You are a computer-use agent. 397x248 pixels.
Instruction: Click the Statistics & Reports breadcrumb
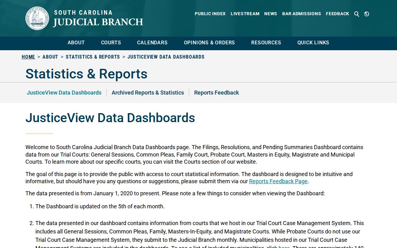click(x=93, y=57)
